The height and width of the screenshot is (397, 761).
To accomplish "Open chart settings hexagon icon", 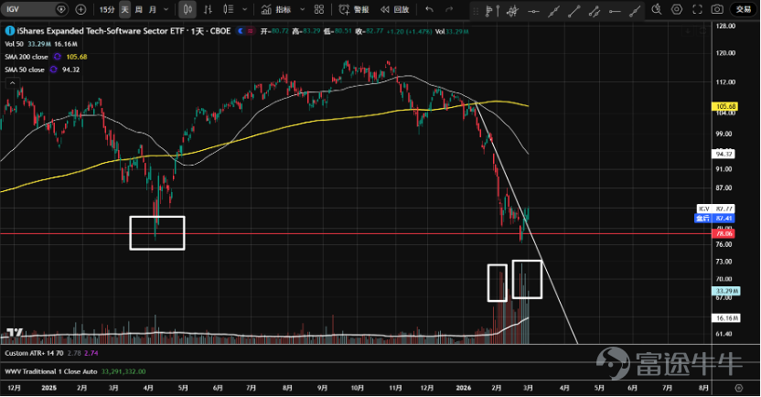I will pos(677,9).
